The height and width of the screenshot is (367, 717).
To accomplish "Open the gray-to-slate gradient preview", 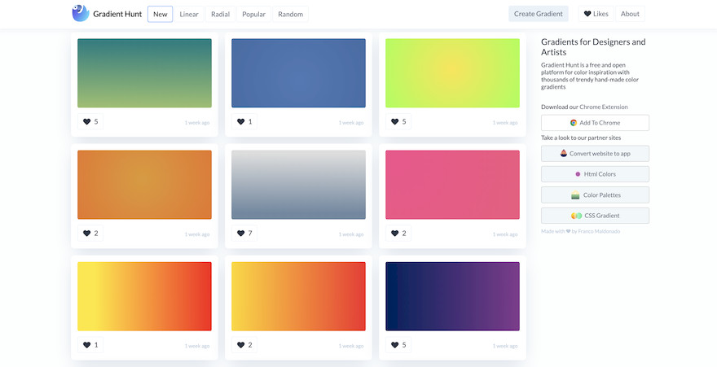I will (x=298, y=185).
